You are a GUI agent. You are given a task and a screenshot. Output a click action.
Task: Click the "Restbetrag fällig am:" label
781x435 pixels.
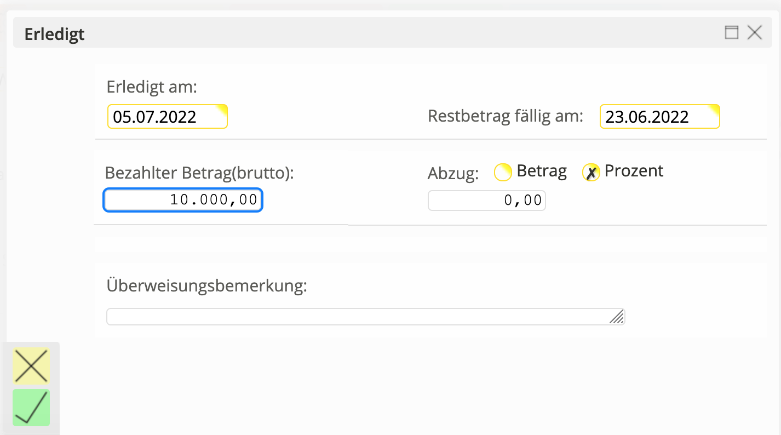click(505, 116)
